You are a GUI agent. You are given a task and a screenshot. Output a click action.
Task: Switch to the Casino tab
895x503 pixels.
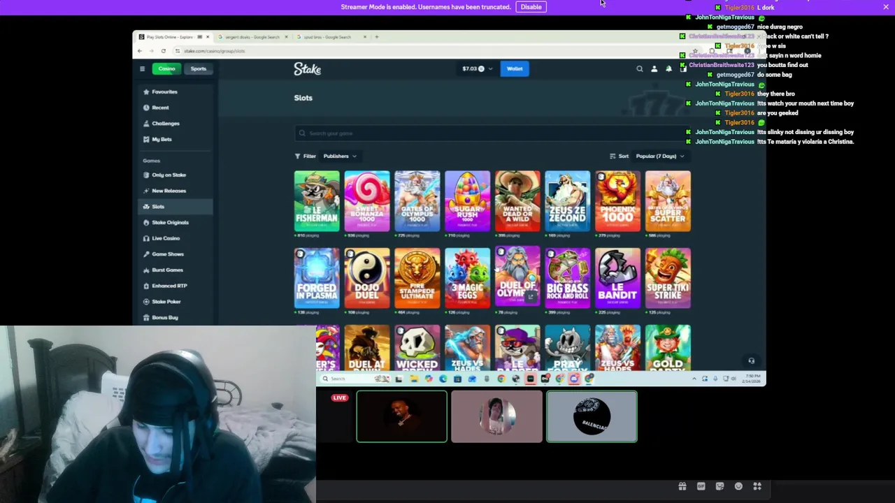166,68
